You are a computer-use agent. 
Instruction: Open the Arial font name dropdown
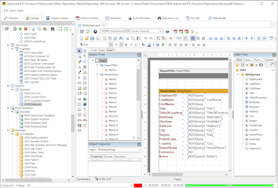click(111, 45)
